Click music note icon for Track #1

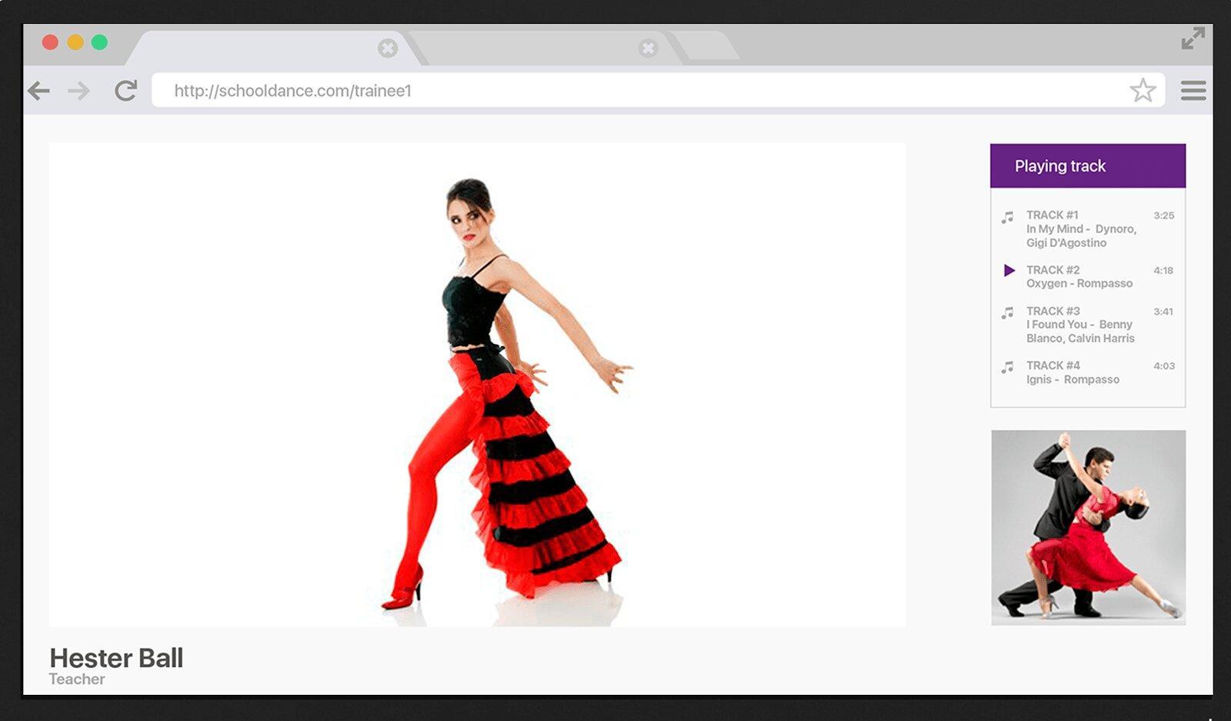1007,218
